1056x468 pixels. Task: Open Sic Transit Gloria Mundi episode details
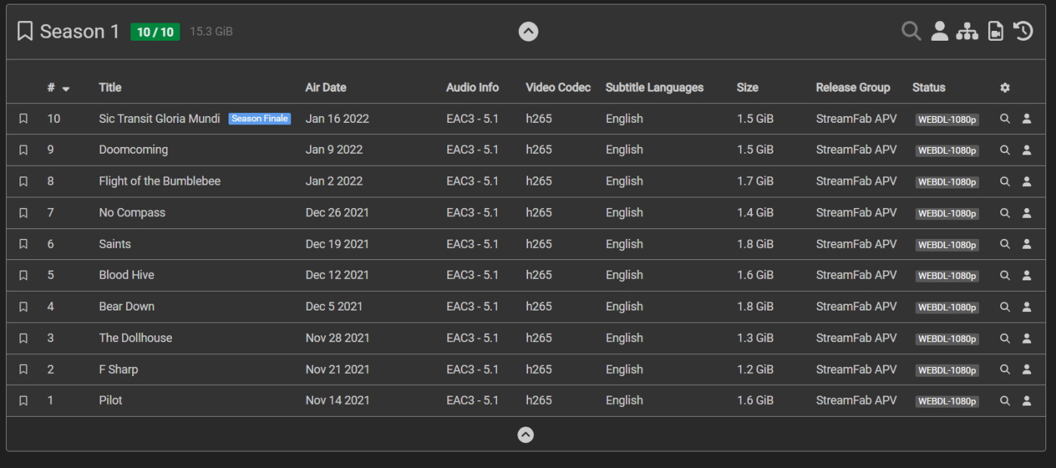[159, 119]
